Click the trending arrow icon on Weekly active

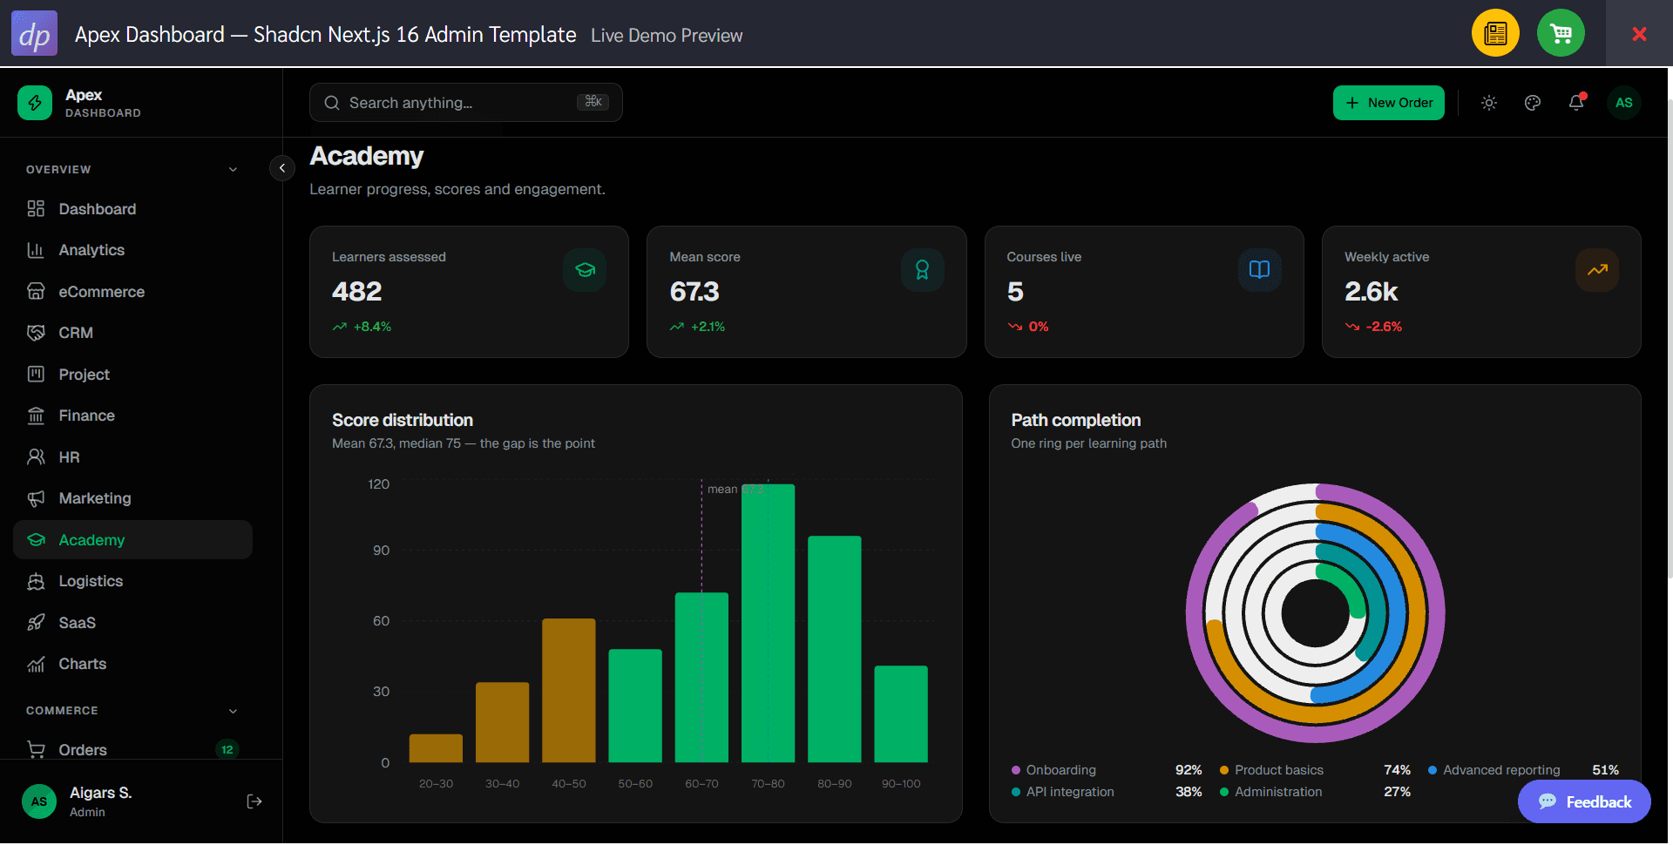click(x=1597, y=270)
